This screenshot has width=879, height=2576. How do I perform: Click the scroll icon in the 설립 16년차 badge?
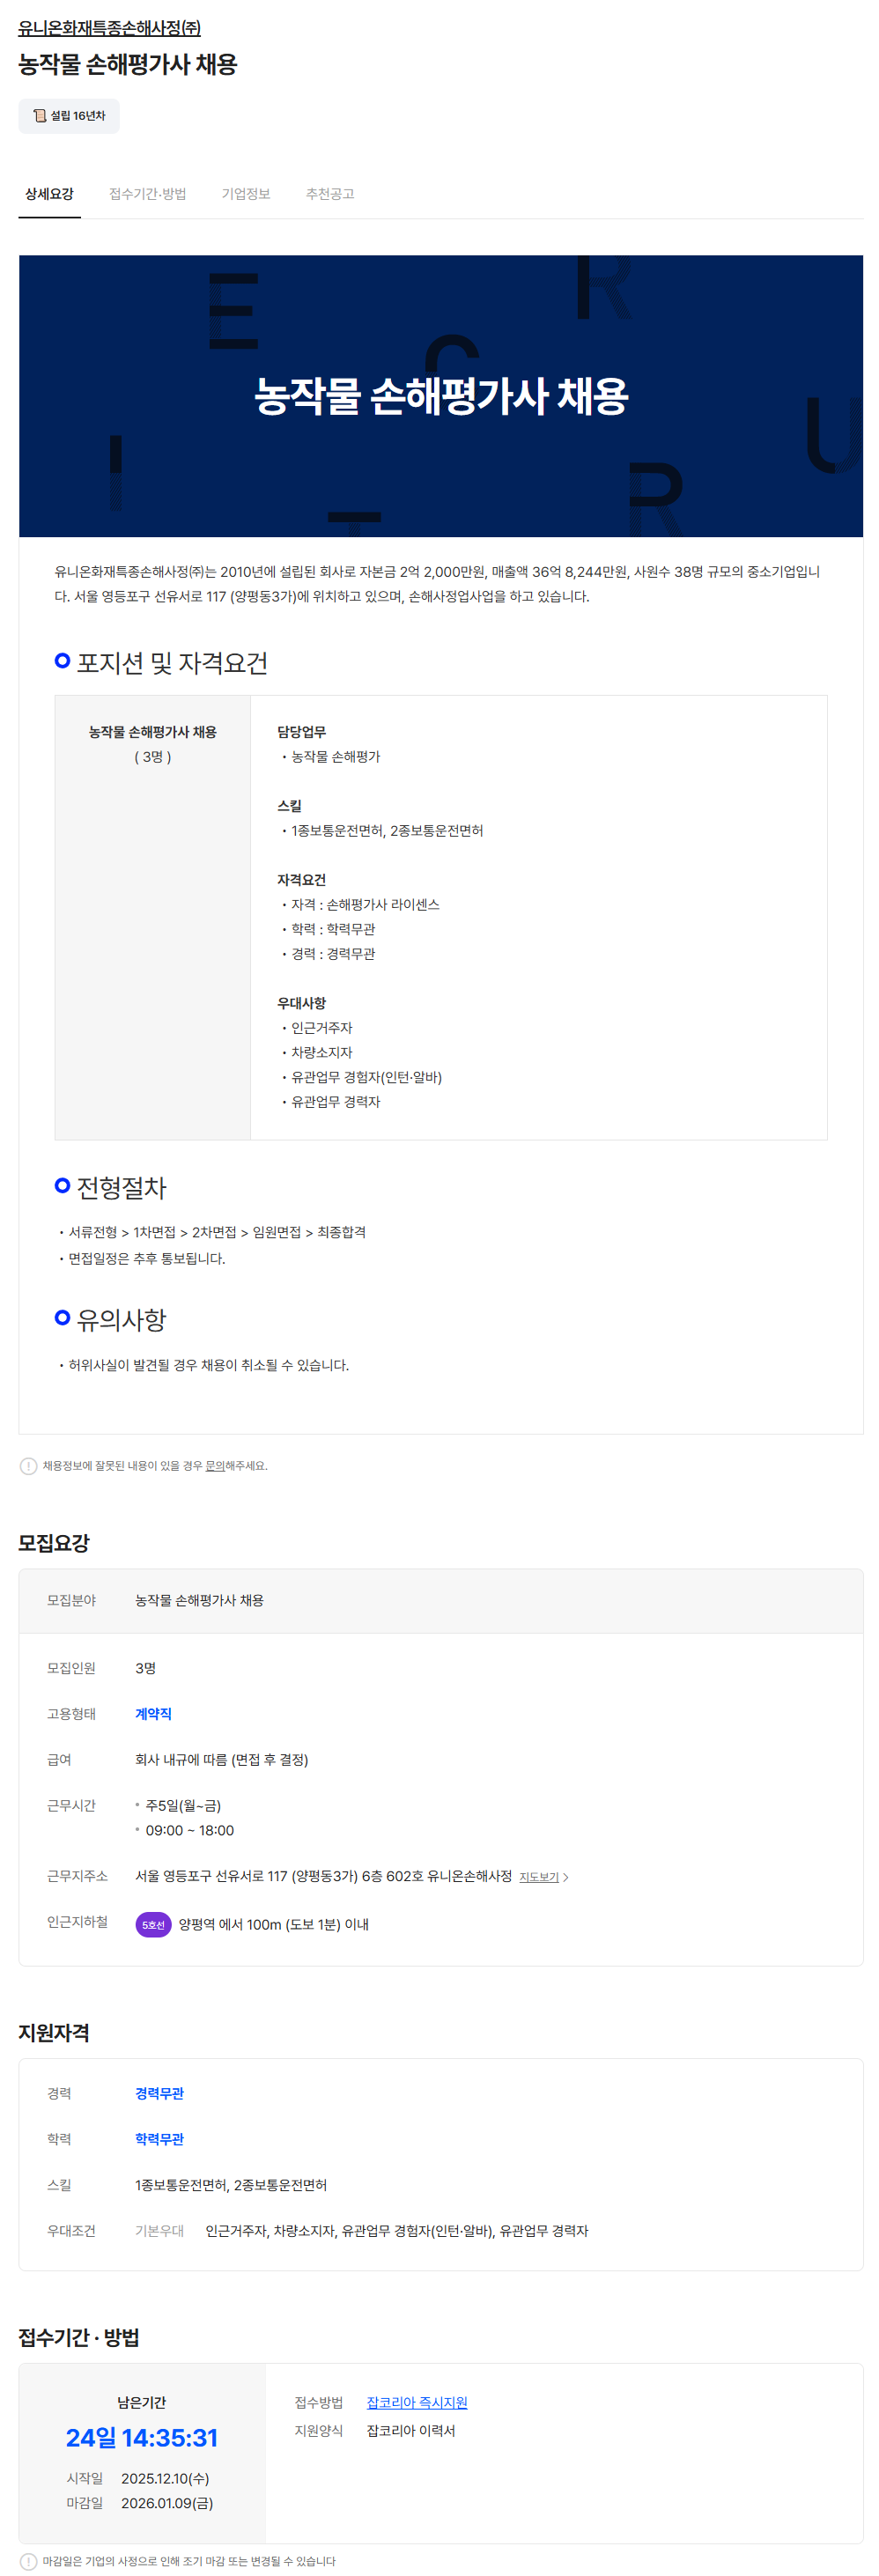point(40,116)
